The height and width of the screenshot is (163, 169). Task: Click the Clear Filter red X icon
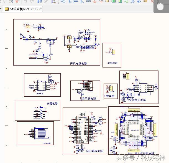(x=17, y=1)
